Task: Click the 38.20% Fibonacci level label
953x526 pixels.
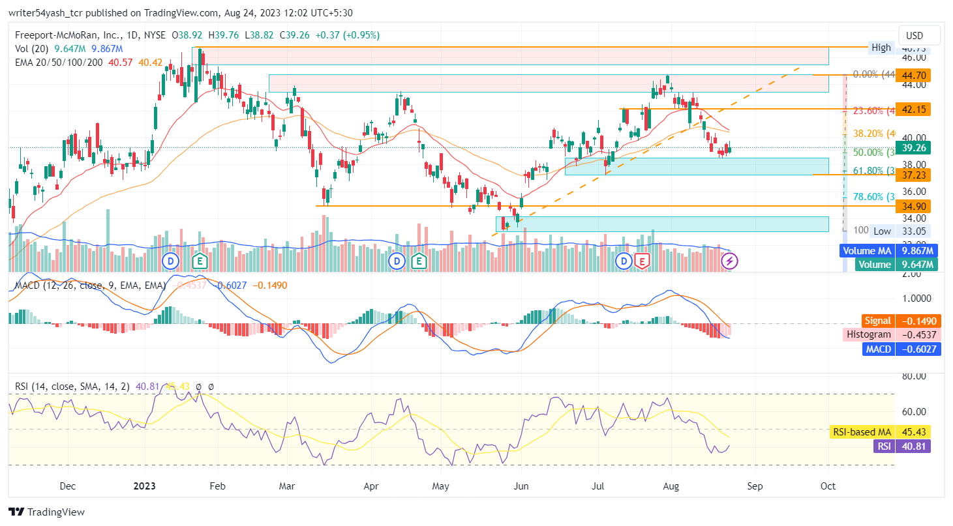Action: click(x=874, y=133)
